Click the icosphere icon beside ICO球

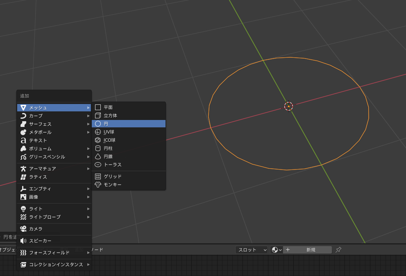[x=98, y=140]
